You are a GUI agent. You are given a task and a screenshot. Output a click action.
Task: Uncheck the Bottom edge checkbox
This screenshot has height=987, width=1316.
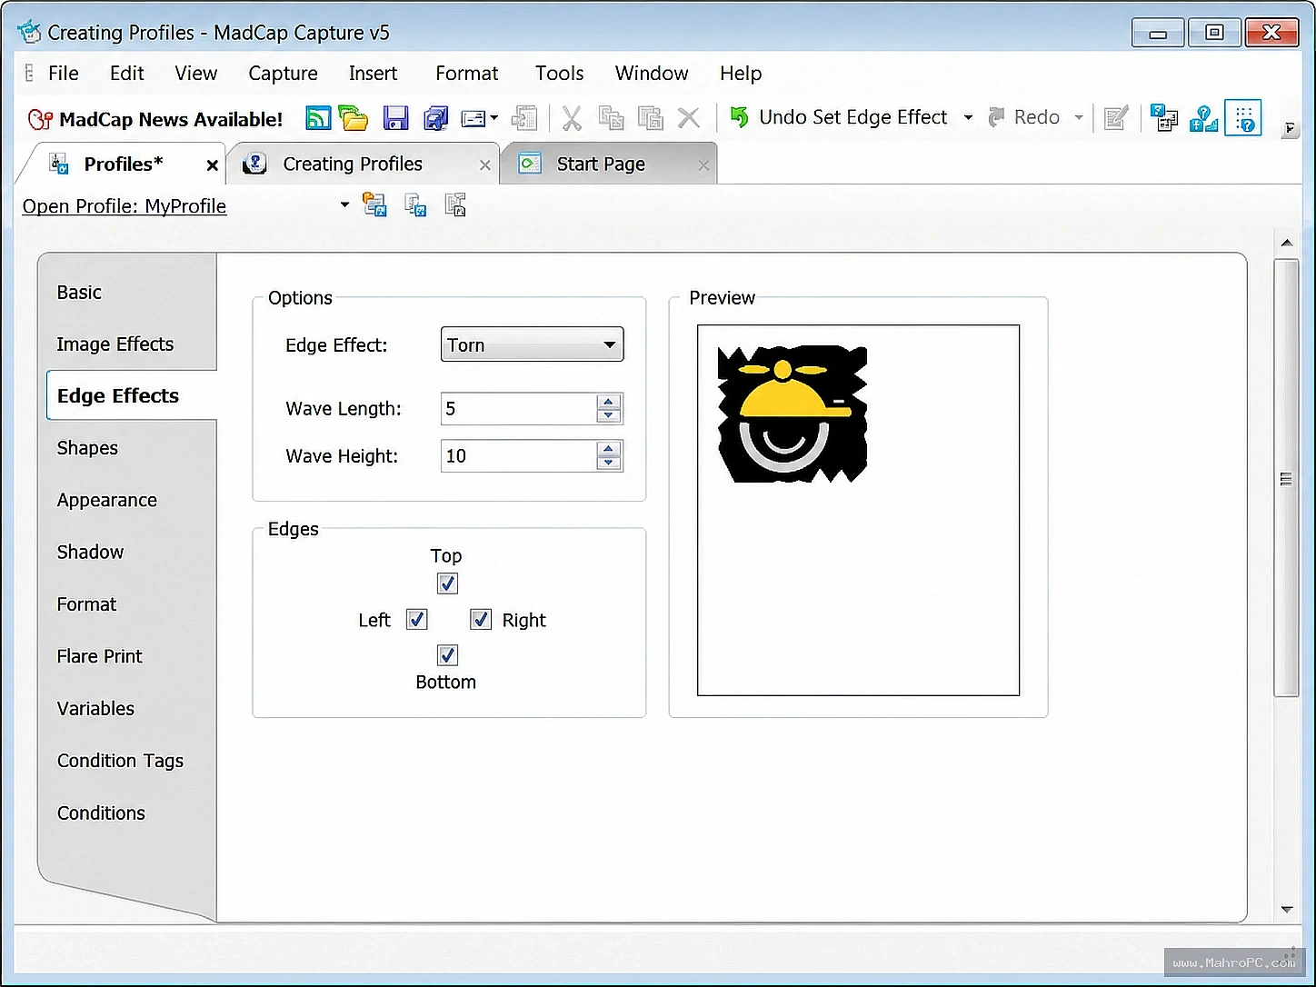[x=447, y=655]
